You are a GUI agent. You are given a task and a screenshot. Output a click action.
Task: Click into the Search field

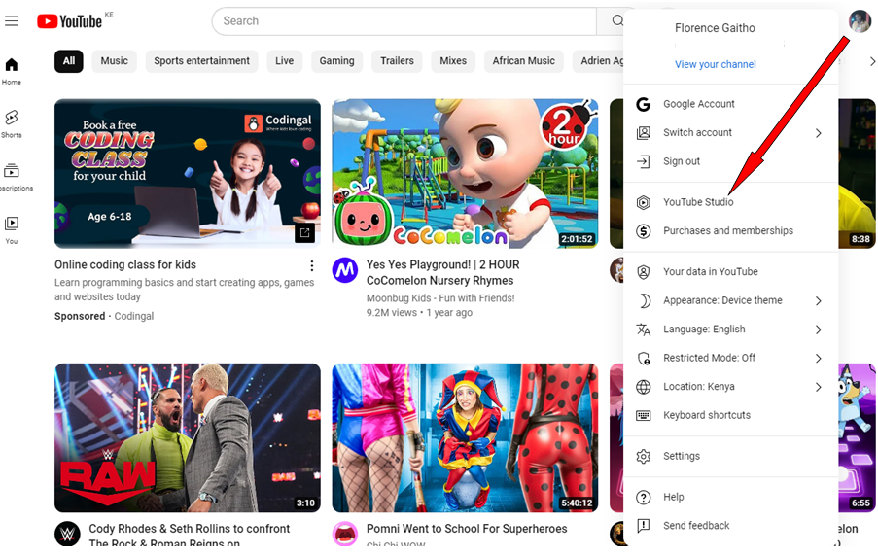click(404, 21)
